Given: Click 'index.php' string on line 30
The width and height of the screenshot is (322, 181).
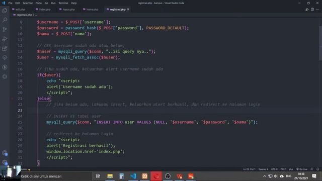Looking at the screenshot, I should coord(110,152).
